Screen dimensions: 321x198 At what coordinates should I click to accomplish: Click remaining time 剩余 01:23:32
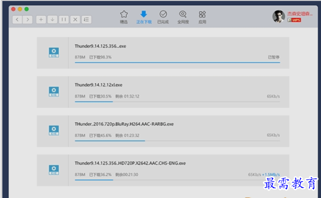click(127, 135)
